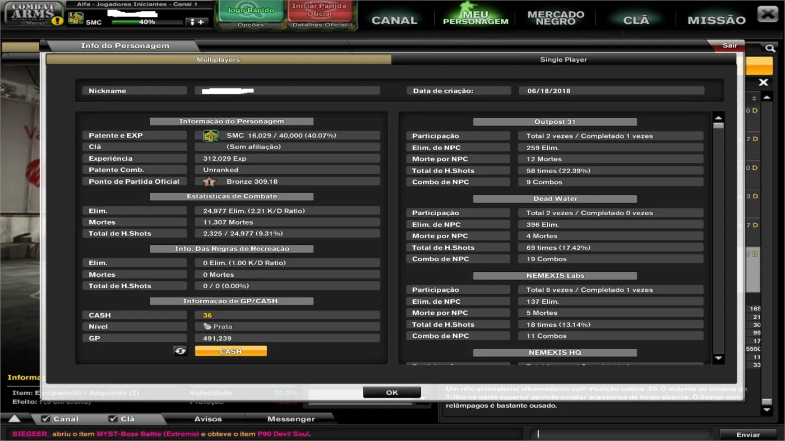The image size is (785, 441).
Task: Click the up-arrow icon beside the Canal checkbox
Action: (x=15, y=419)
